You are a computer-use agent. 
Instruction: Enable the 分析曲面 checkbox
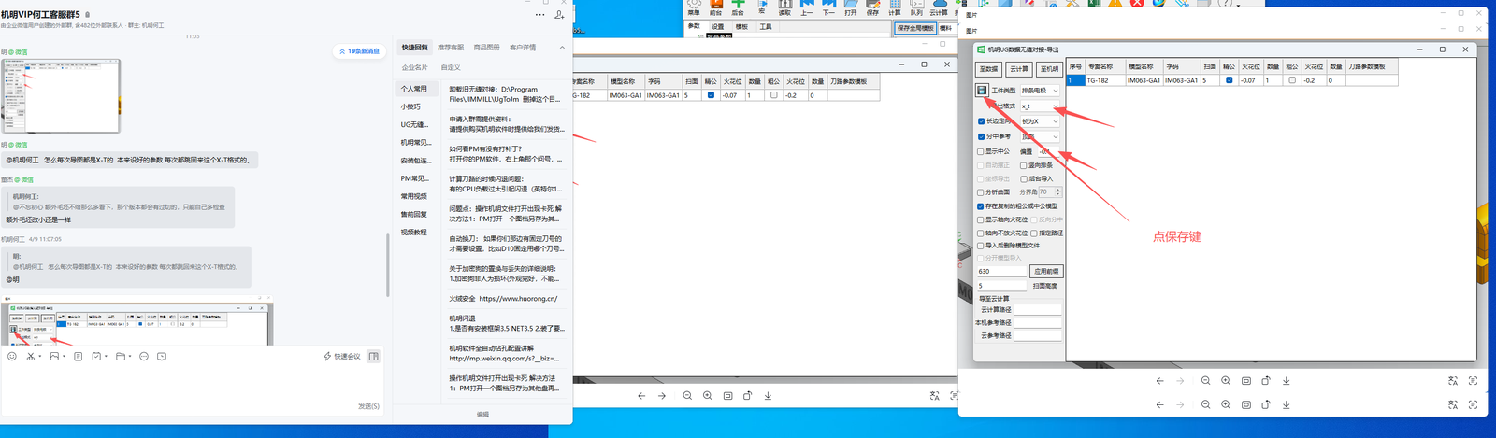981,192
